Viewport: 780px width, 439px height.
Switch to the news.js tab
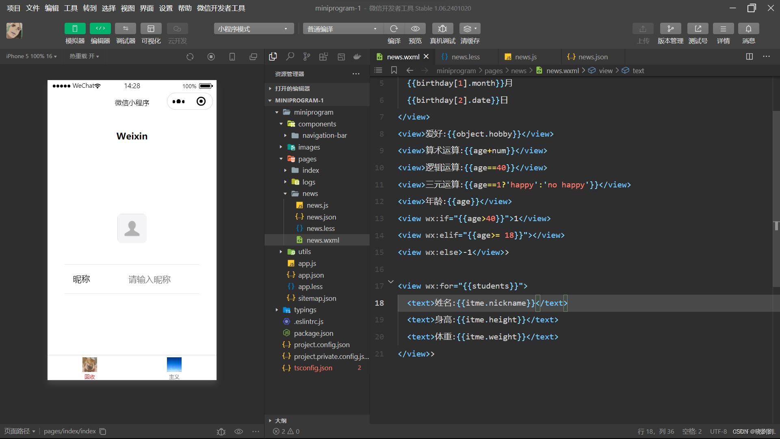tap(525, 57)
